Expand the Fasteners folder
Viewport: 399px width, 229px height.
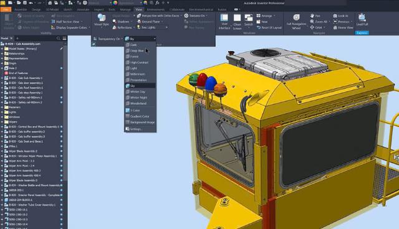[x=2, y=107]
